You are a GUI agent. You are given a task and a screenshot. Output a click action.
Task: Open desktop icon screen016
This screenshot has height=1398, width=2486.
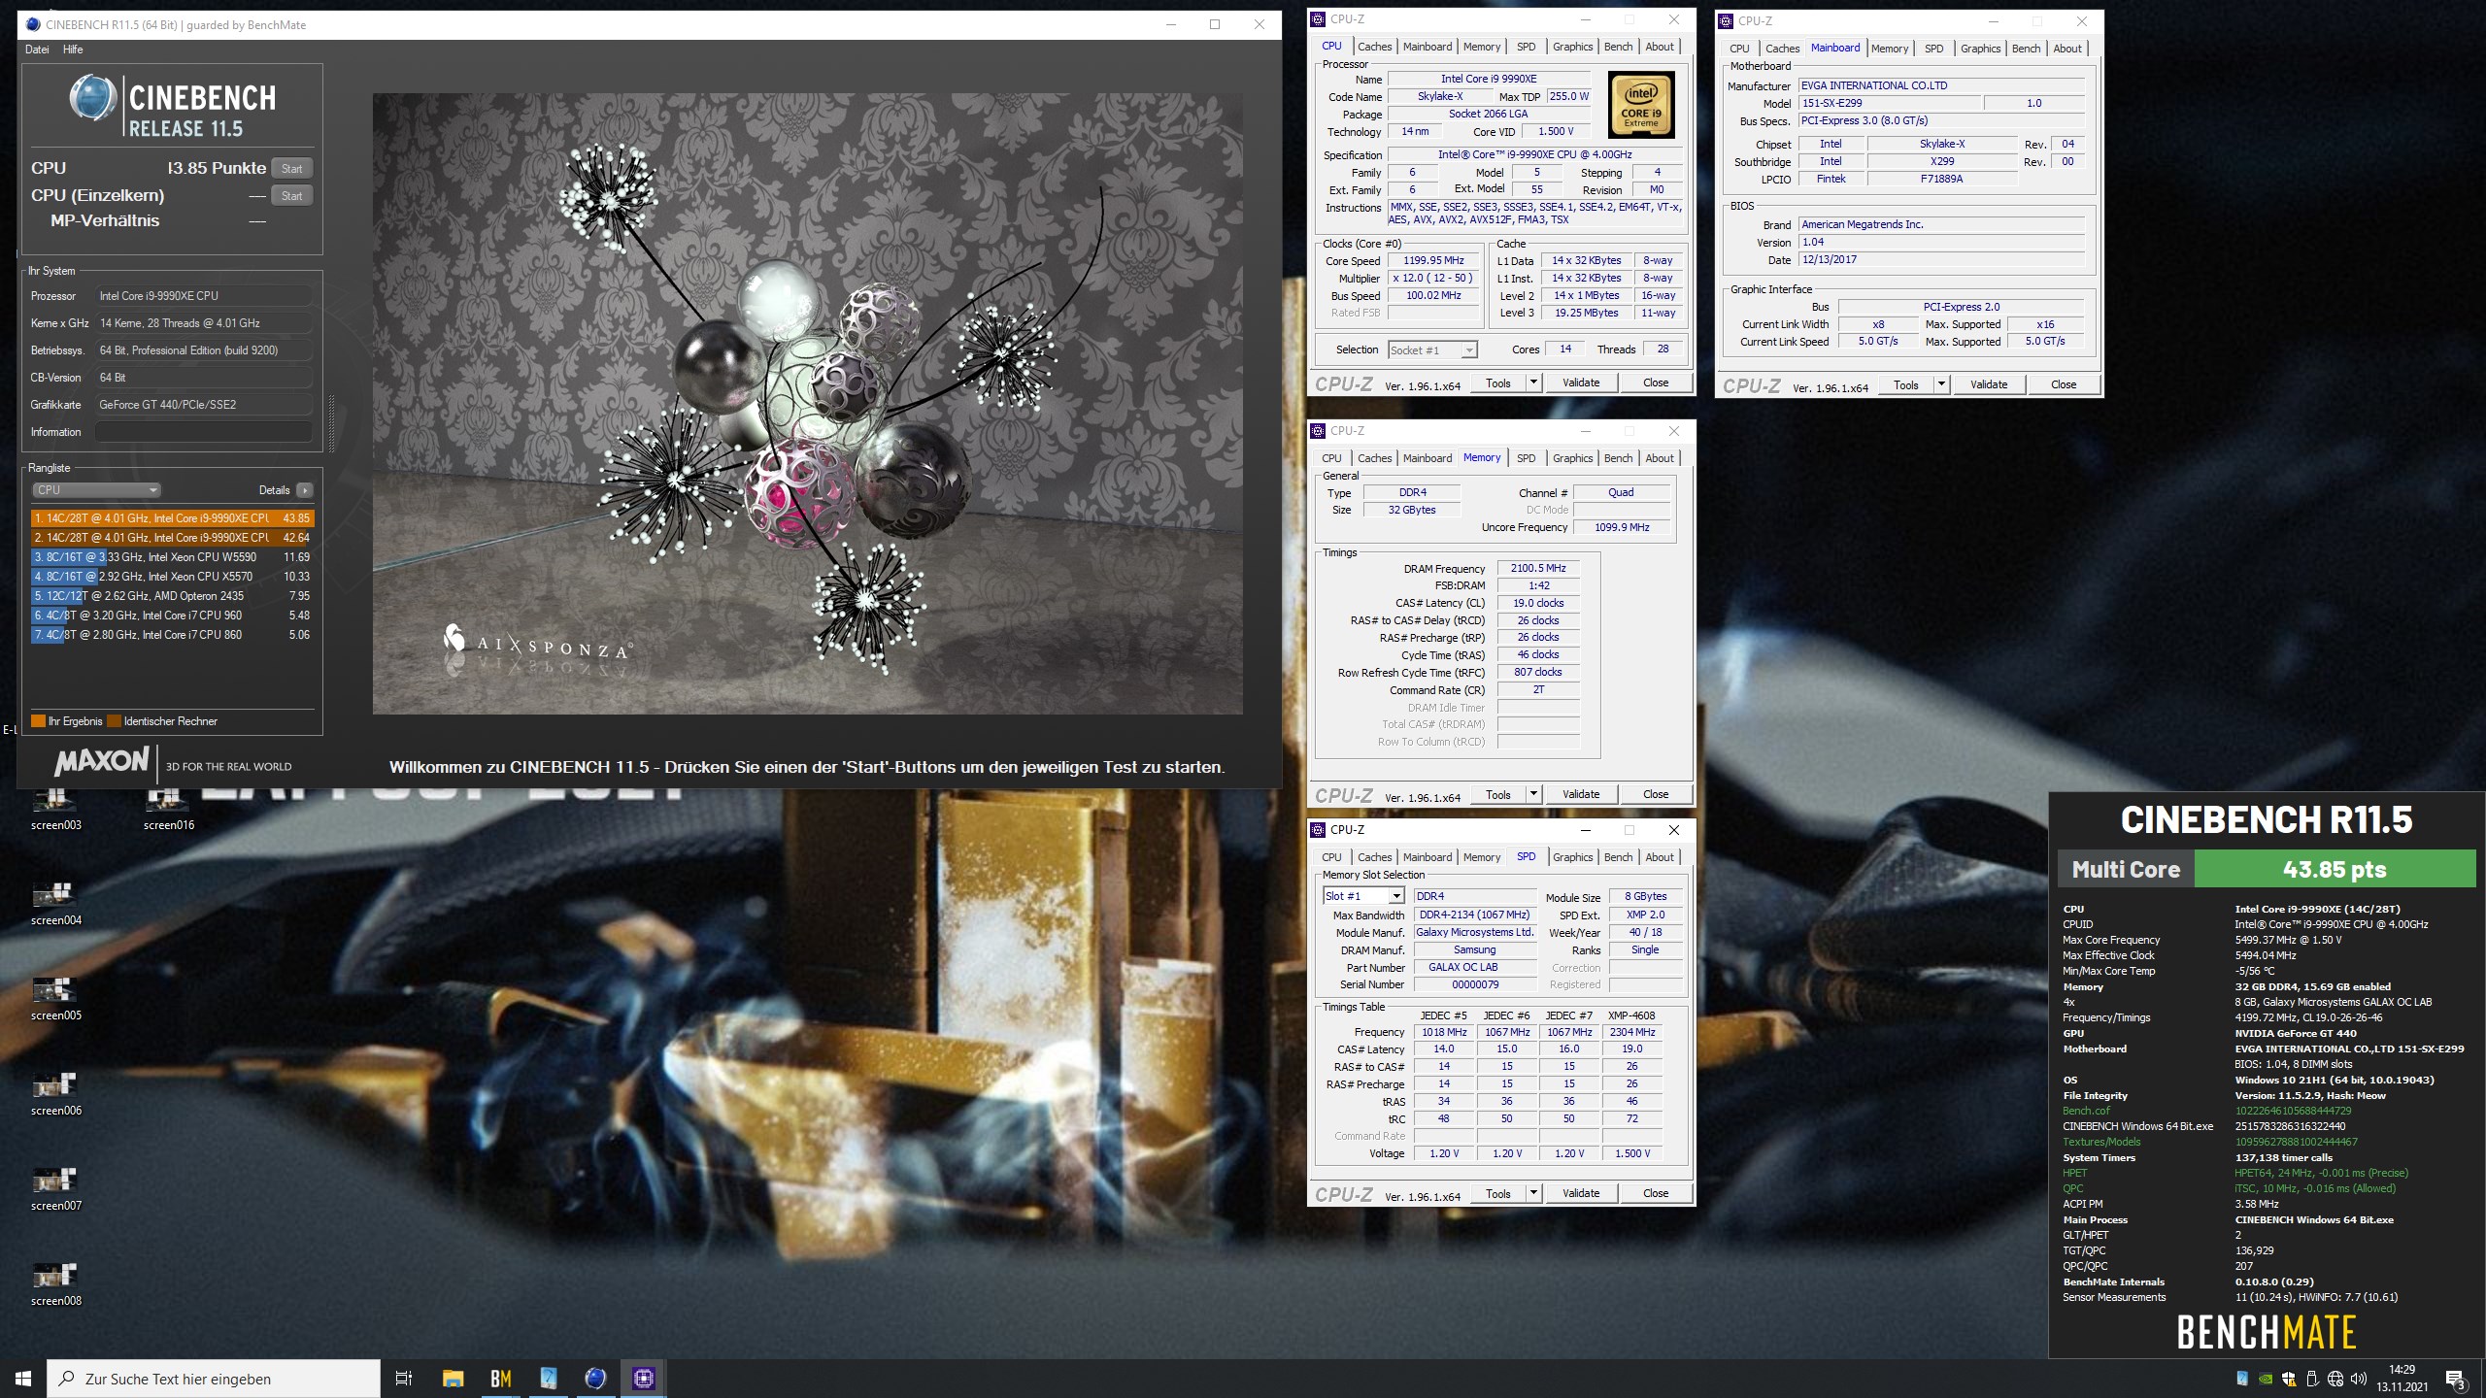point(169,808)
